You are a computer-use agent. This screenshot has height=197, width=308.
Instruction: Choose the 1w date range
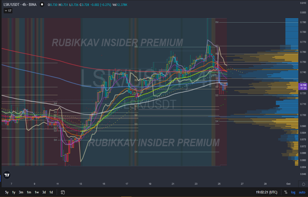pos(37,192)
